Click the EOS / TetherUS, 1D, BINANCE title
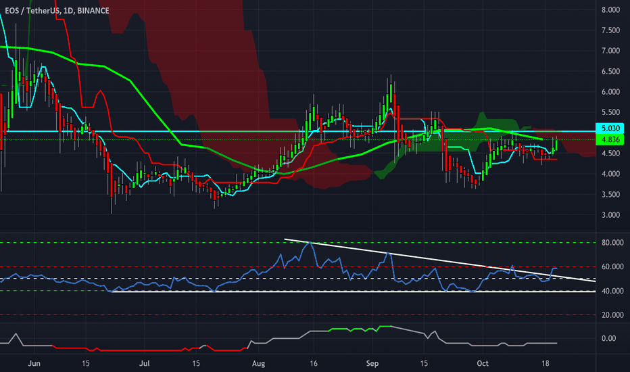 [57, 10]
